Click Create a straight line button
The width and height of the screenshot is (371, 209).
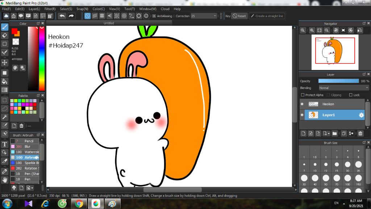267,16
